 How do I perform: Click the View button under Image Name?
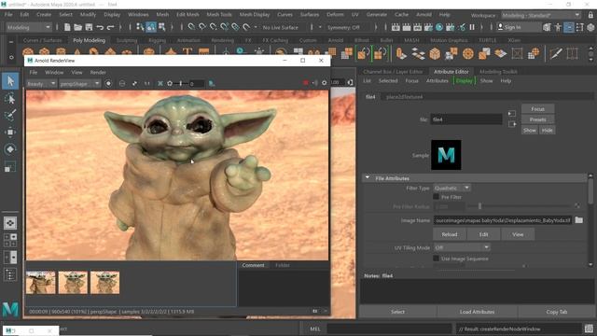(518, 234)
